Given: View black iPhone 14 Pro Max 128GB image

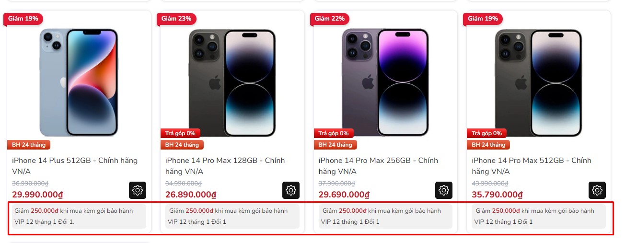Looking at the screenshot, I should coord(232,81).
